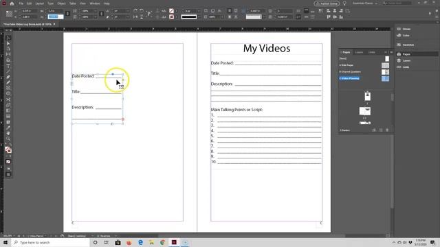
Task: Open the Edit menu
Action: [29, 3]
